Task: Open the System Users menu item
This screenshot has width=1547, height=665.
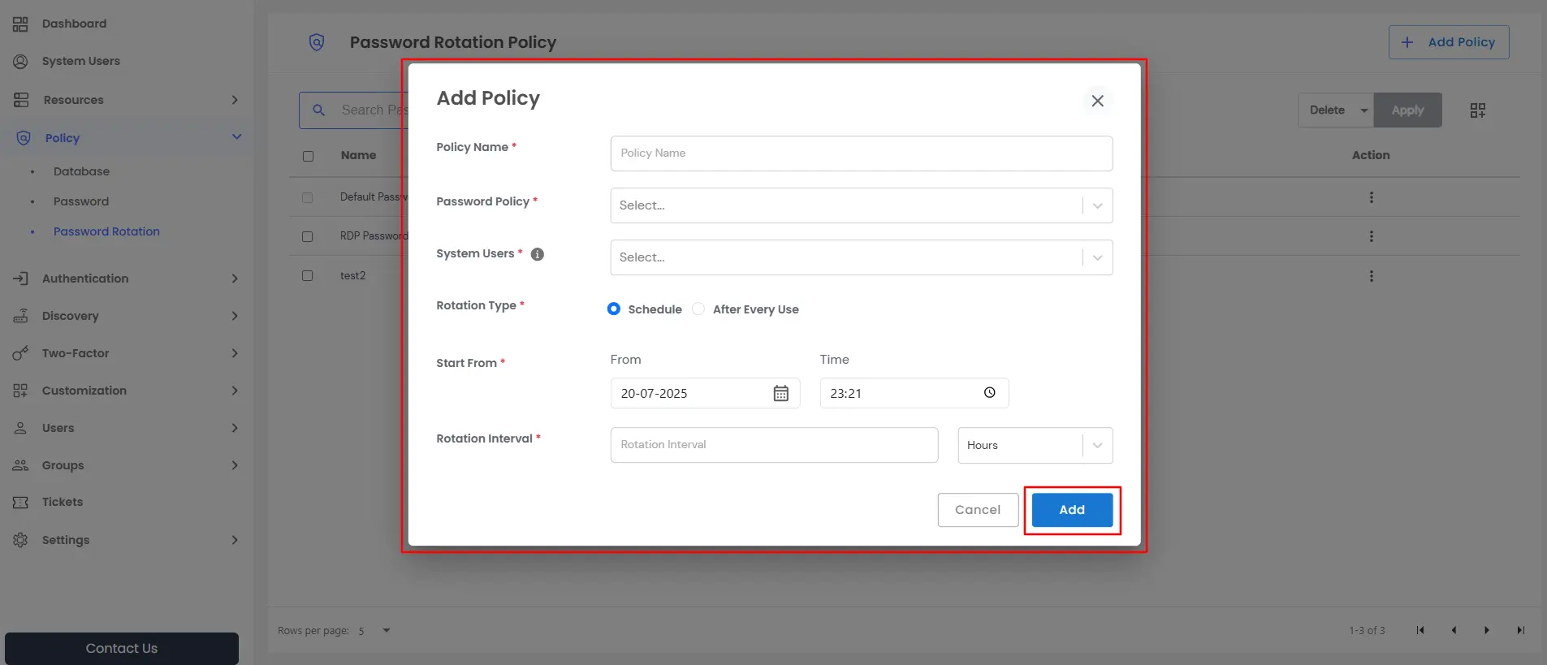Action: pyautogui.click(x=81, y=61)
